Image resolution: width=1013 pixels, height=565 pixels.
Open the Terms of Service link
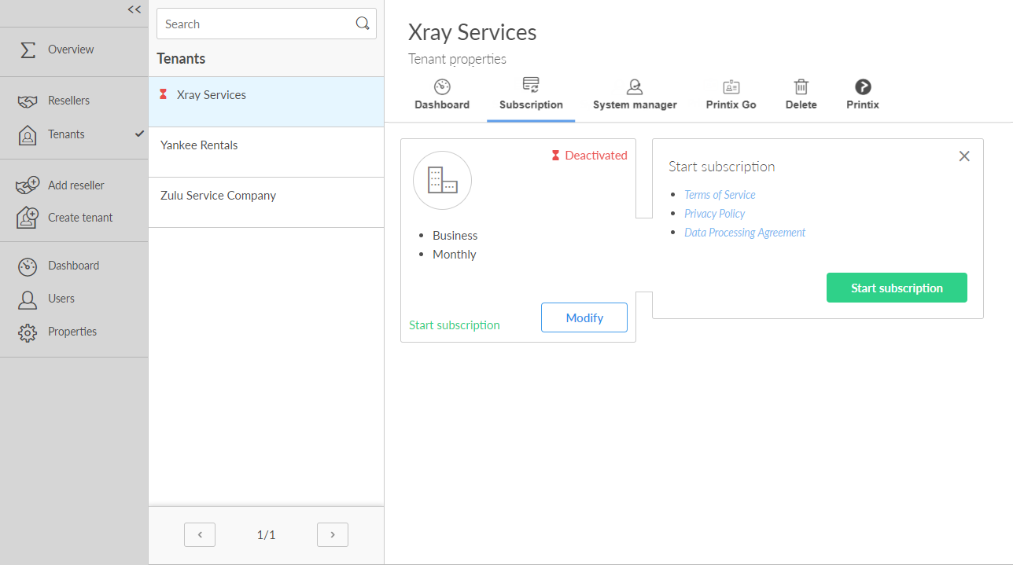[x=720, y=195]
